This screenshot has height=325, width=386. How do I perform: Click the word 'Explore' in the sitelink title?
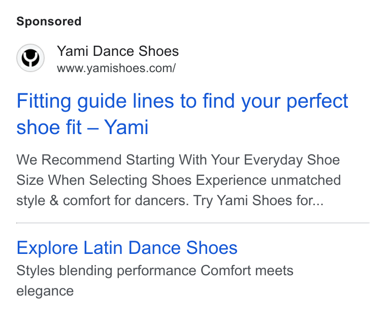47,248
